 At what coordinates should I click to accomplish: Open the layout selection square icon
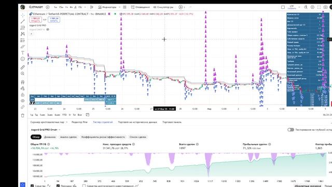(x=283, y=7)
